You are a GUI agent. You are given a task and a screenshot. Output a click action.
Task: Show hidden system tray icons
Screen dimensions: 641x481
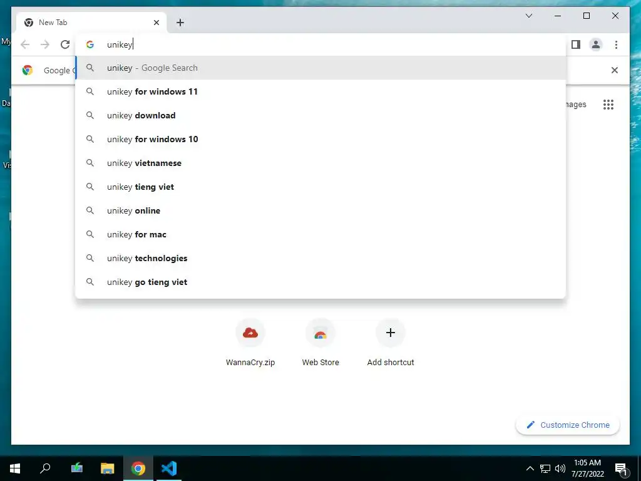tap(530, 468)
